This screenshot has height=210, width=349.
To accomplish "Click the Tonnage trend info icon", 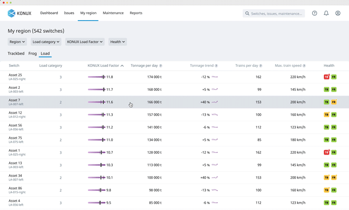I will (216, 66).
